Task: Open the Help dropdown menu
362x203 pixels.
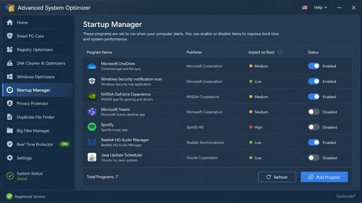Action: 320,8
